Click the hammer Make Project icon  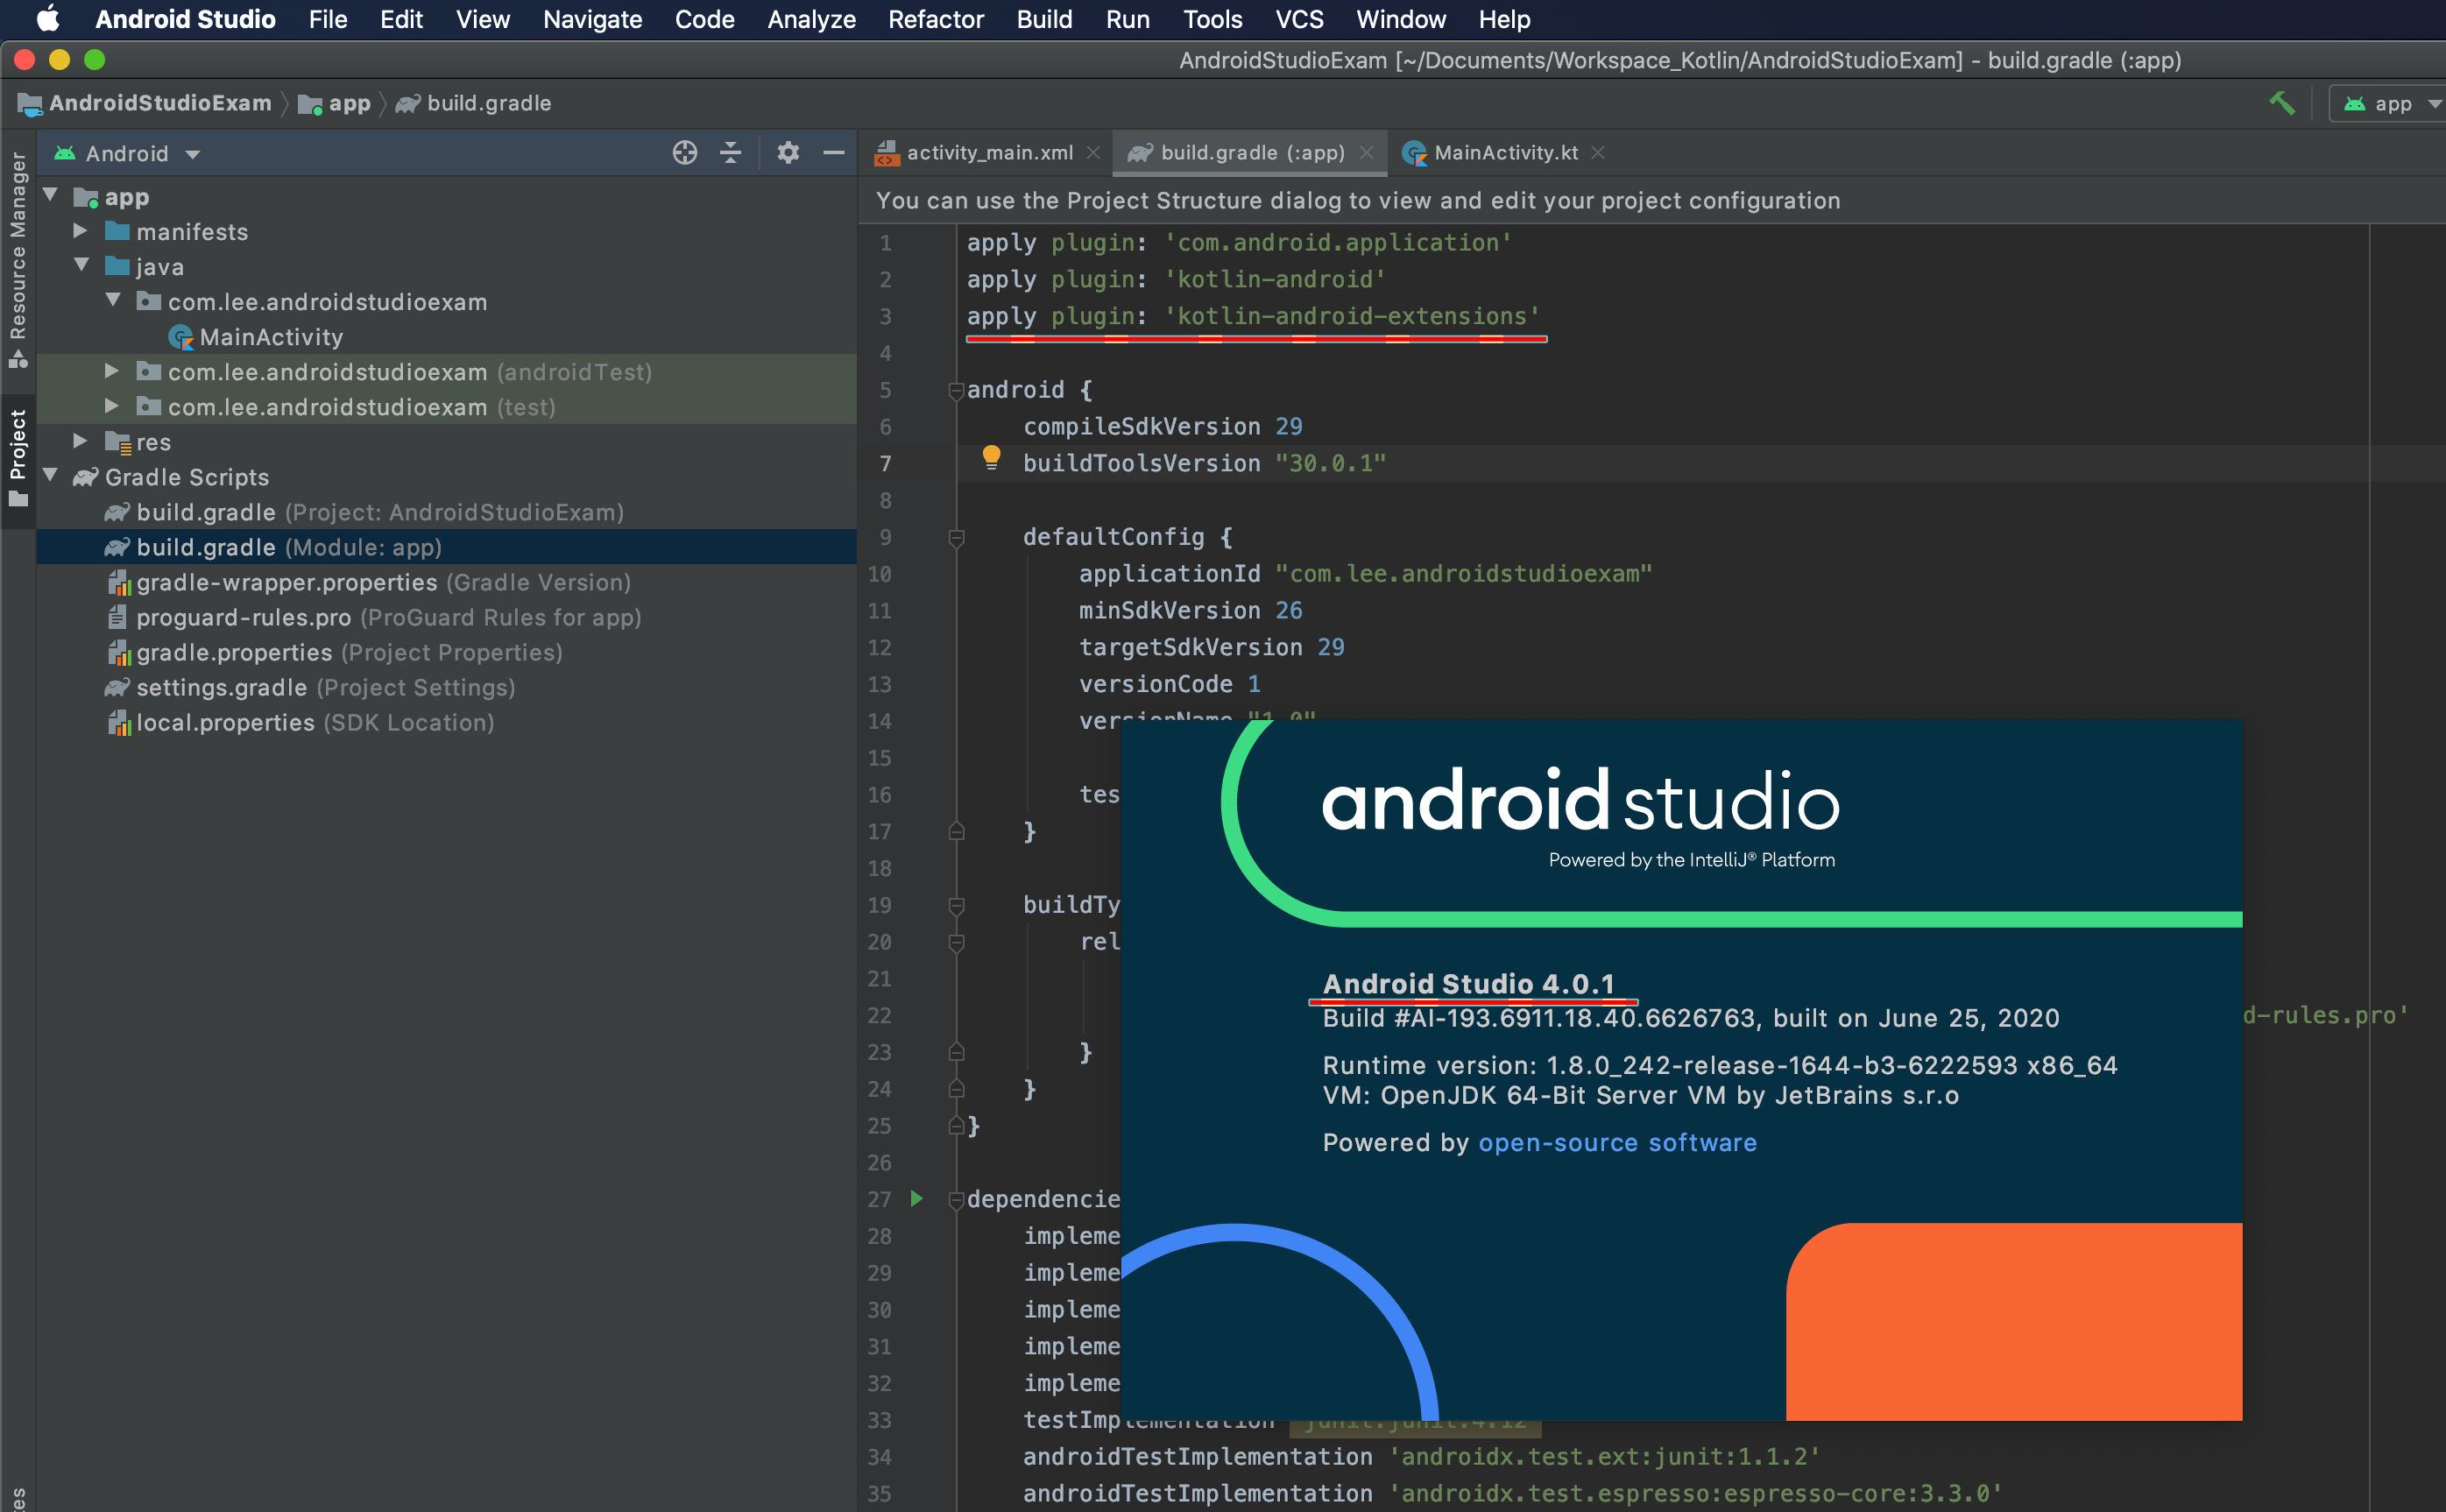pos(2281,103)
